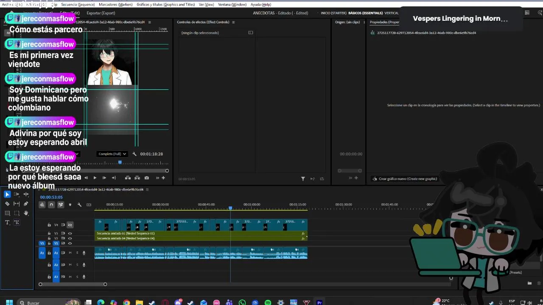
Task: Open the Ayuda (Help) menu
Action: coord(261,4)
